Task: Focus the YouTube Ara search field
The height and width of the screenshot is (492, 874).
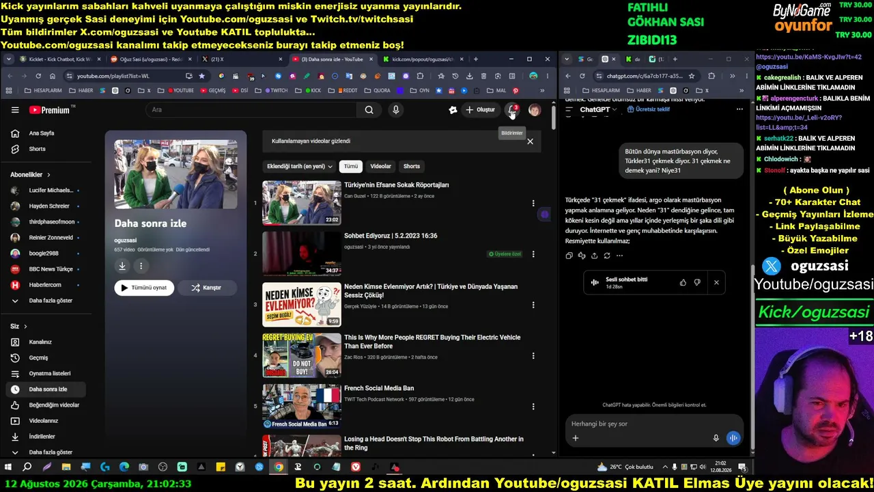Action: pyautogui.click(x=251, y=110)
